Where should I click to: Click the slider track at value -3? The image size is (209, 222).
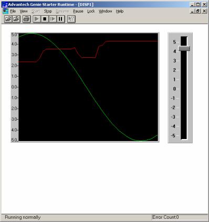pyautogui.click(x=184, y=117)
